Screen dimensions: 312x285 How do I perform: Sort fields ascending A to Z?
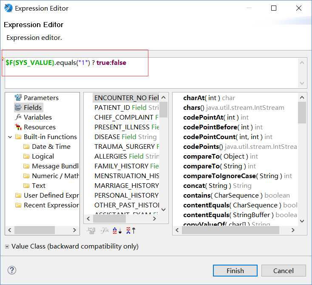(x=117, y=230)
